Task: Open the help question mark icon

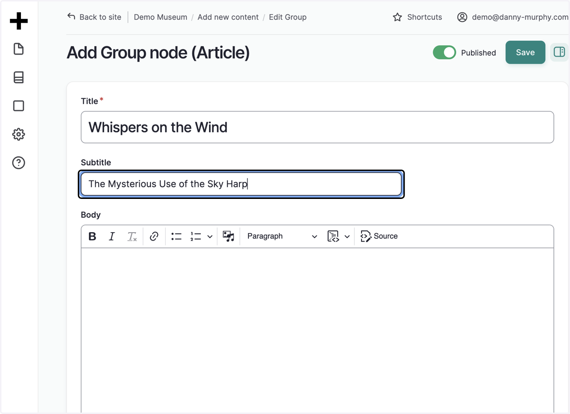Action: pos(19,163)
